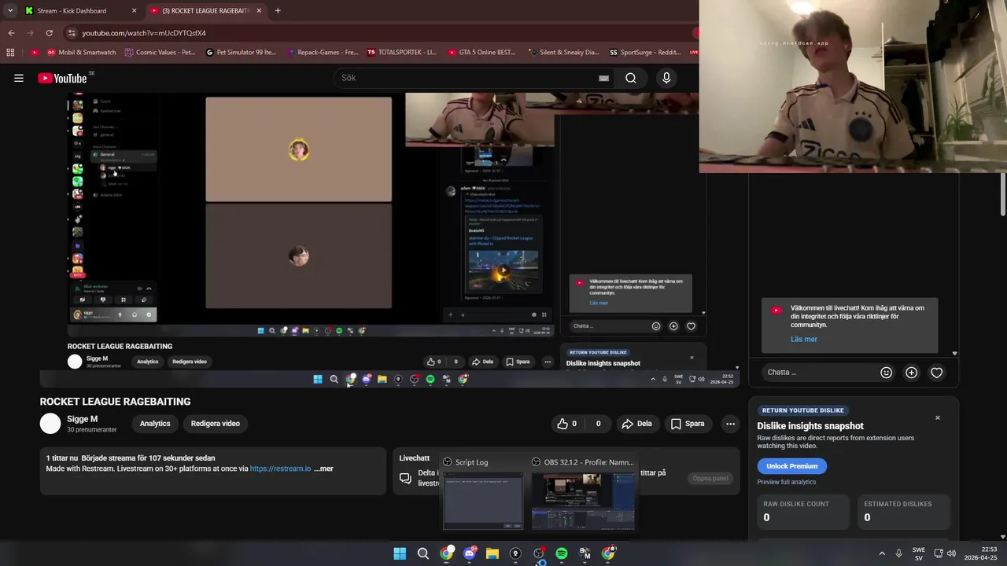The width and height of the screenshot is (1007, 566).
Task: Open GTA 5 Online BEST bookmark
Action: [x=481, y=53]
